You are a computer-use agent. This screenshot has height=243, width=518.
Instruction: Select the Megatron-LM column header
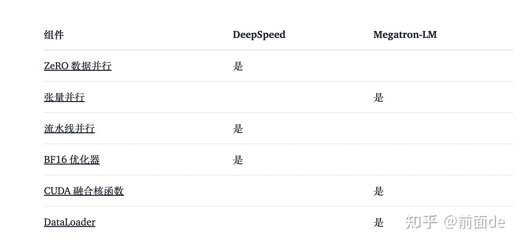405,35
